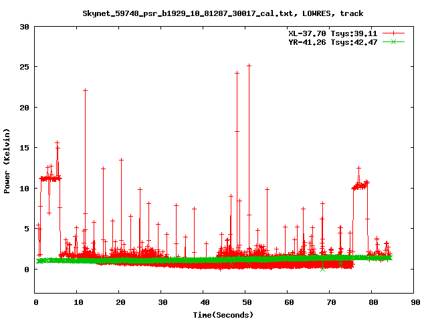Click the Power (Kelvin) y-axis label
Viewport: 428px width, 321px height.
click(x=7, y=161)
